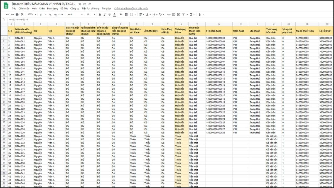This screenshot has width=334, height=188.
Task: Click the undo arrow in toolbar
Action: [x=8, y=14]
